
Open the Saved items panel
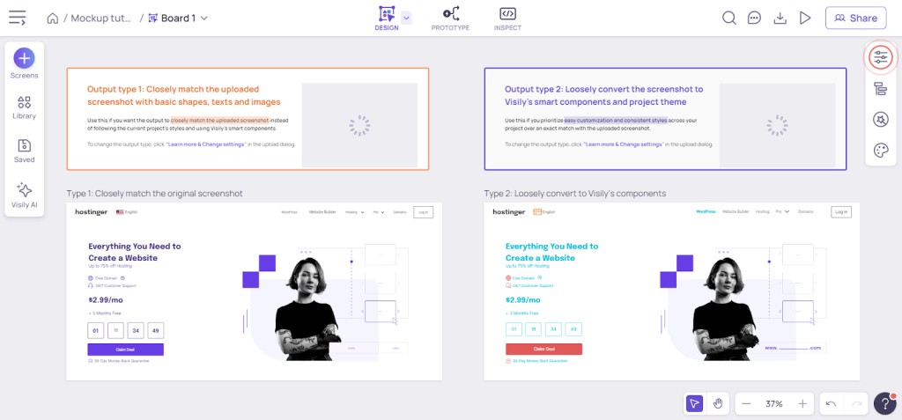point(24,151)
